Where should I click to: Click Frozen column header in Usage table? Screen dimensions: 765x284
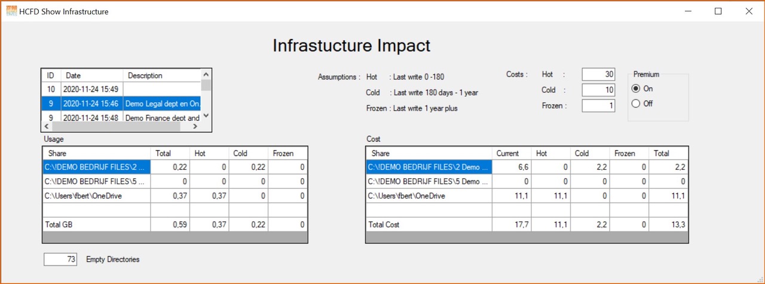pos(286,153)
